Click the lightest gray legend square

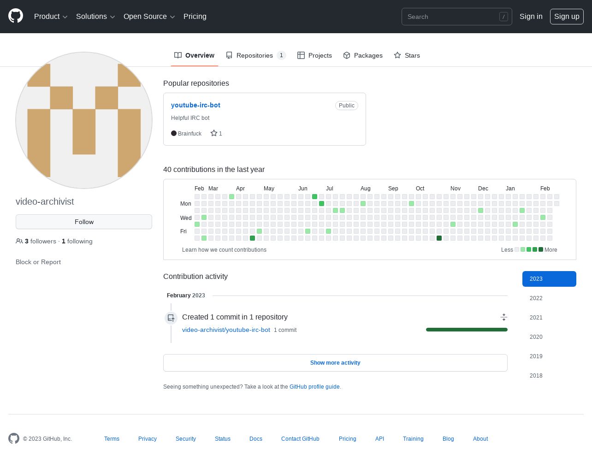517,249
